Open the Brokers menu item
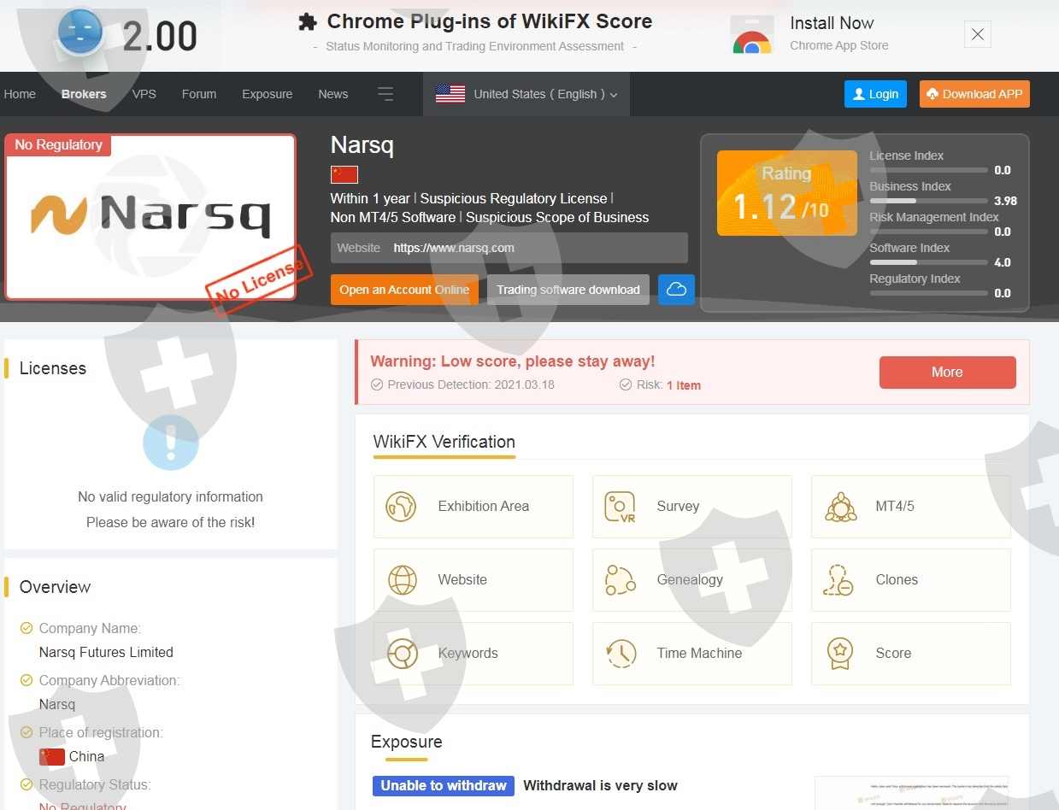This screenshot has height=810, width=1059. pos(84,94)
